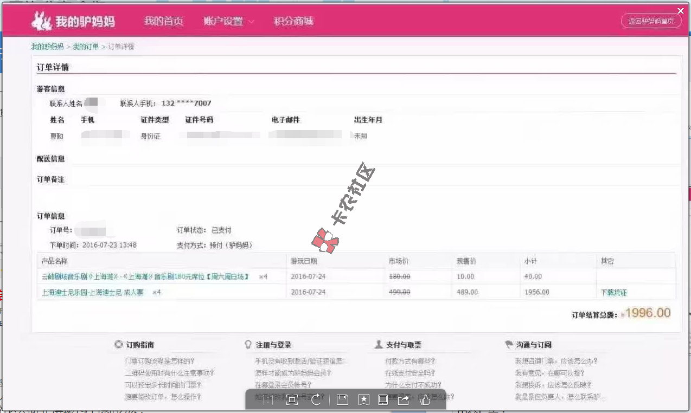691x413 pixels.
Task: Open help link 我是景区负责人，怎么联系驴…
Action: 560,397
